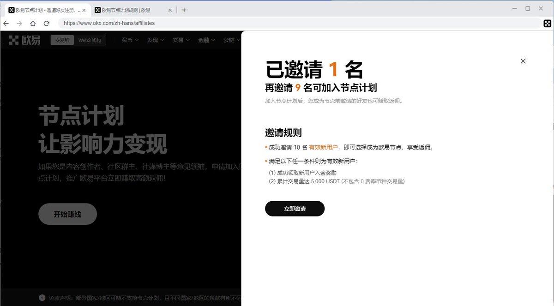The height and width of the screenshot is (306, 554).
Task: Click the browser forward arrow
Action: [x=18, y=23]
